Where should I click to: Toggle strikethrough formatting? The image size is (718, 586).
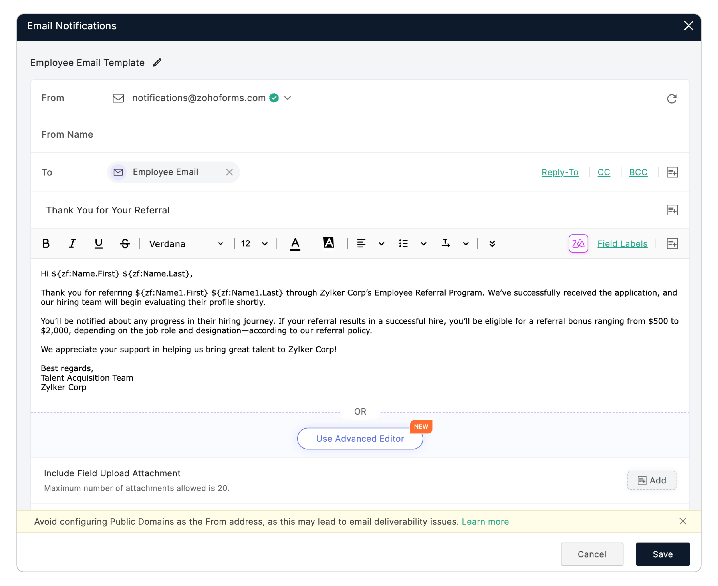coord(125,243)
